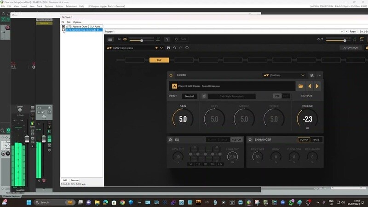Screen dimensions: 368x207
Task: Click the AUTOMATION button
Action: coord(351,48)
